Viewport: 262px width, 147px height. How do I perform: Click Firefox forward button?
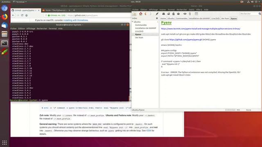[18, 15]
